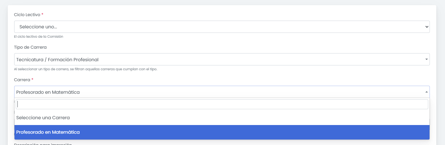Click the "Tecnicatura / Formación Profesional" selected value
445x145 pixels.
(57, 59)
